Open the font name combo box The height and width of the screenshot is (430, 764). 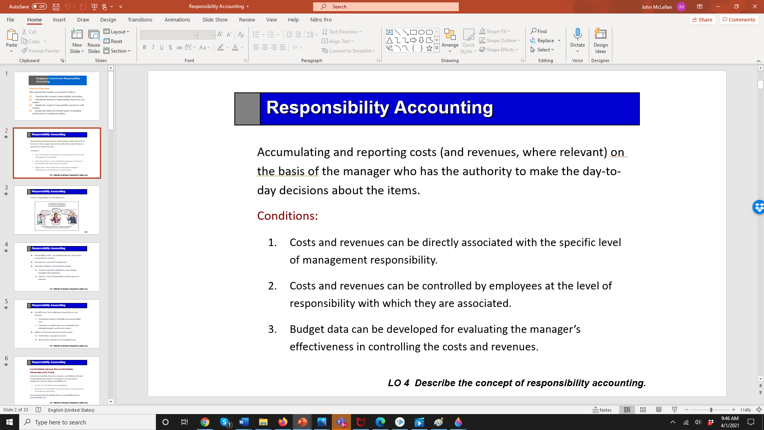click(x=169, y=35)
